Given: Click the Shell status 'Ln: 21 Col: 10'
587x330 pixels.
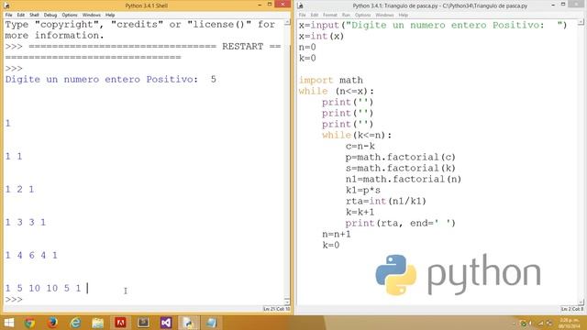Looking at the screenshot, I should tap(276, 309).
